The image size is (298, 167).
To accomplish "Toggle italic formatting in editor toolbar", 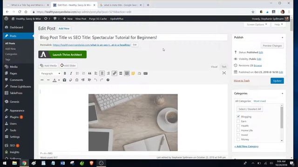I will pyautogui.click(x=71, y=73).
